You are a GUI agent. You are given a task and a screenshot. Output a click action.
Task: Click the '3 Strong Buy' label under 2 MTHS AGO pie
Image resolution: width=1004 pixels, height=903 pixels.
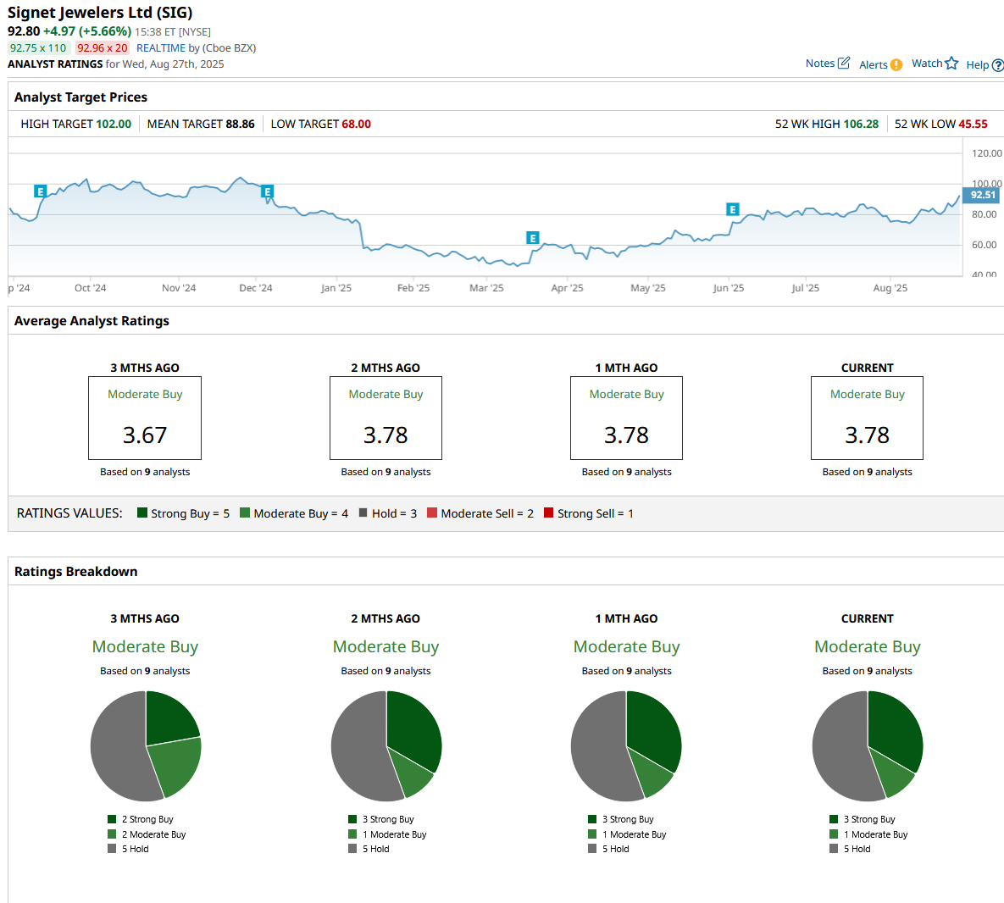[388, 819]
